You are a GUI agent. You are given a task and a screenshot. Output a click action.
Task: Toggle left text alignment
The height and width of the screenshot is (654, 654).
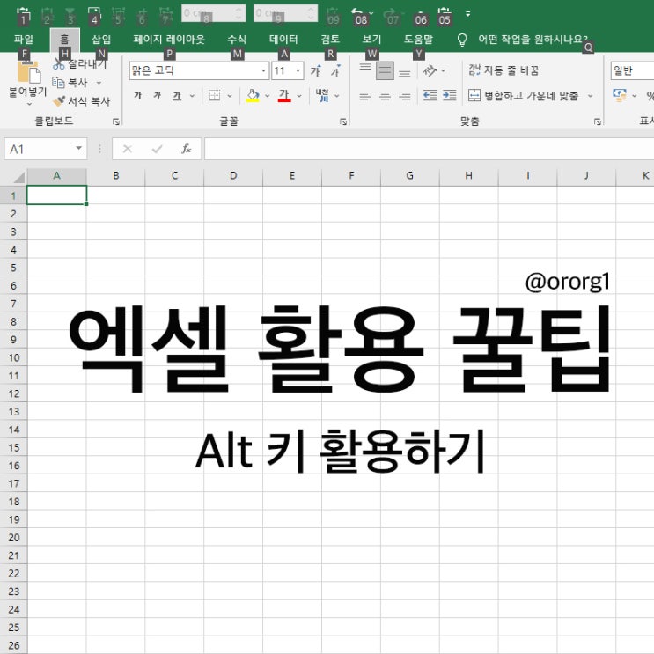[x=365, y=96]
